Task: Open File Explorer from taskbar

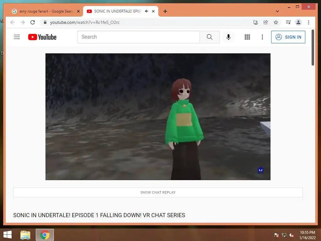Action: [25, 235]
